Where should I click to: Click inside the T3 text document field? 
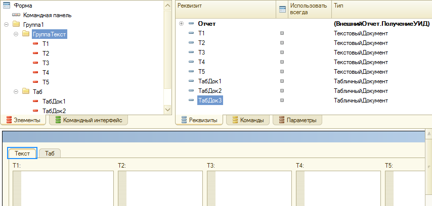(x=249, y=188)
